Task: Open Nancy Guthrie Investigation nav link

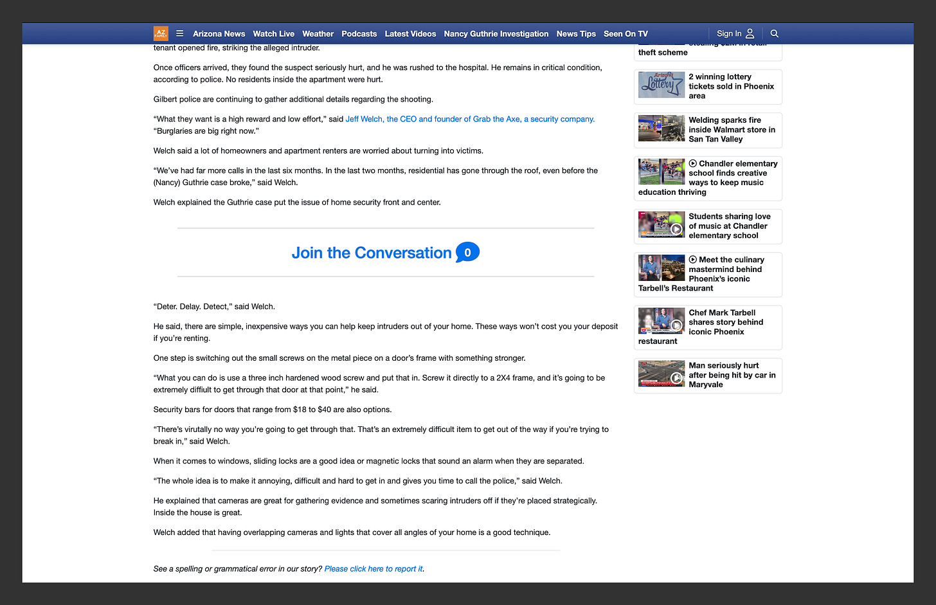Action: 496,34
